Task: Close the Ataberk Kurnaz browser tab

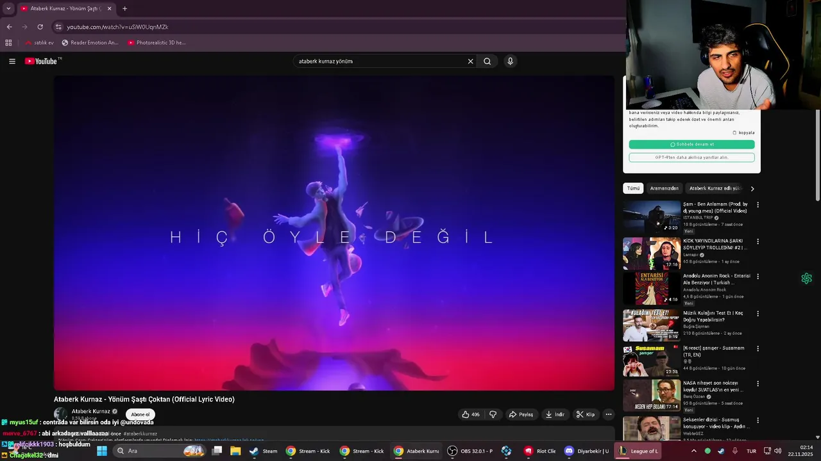Action: [x=109, y=8]
